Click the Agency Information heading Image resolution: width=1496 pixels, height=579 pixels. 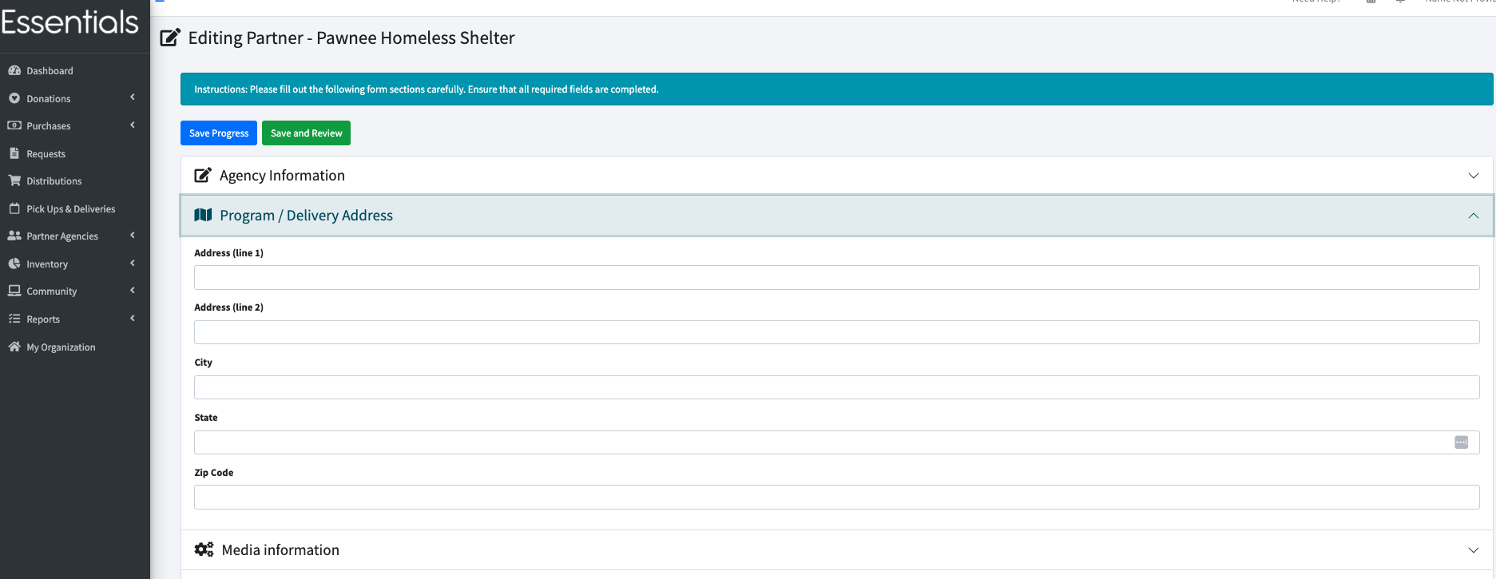coord(282,176)
